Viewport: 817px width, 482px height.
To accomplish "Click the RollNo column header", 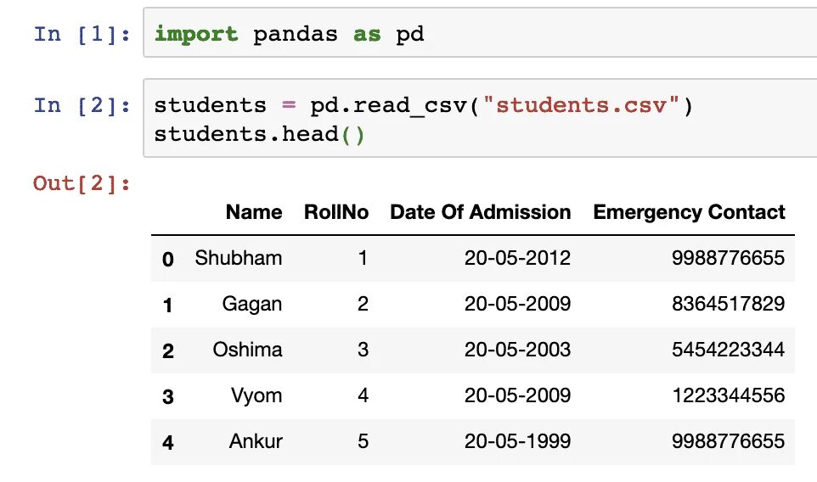I will click(x=336, y=212).
